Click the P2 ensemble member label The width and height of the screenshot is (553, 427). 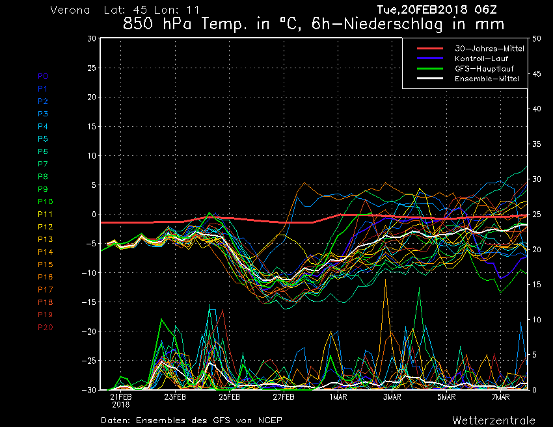point(43,101)
